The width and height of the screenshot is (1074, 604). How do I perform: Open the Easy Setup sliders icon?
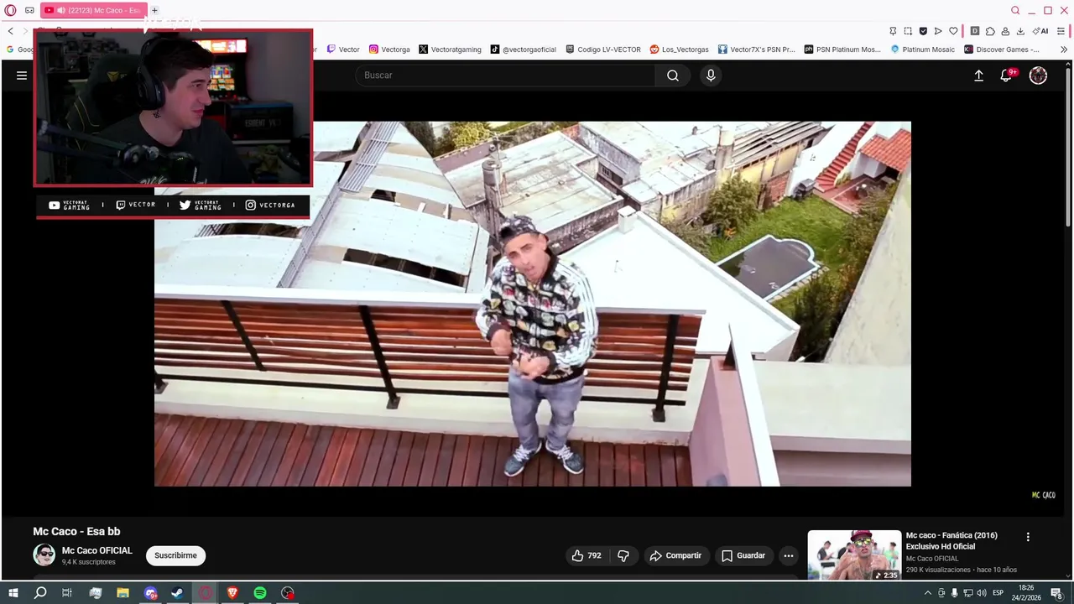pos(1061,31)
